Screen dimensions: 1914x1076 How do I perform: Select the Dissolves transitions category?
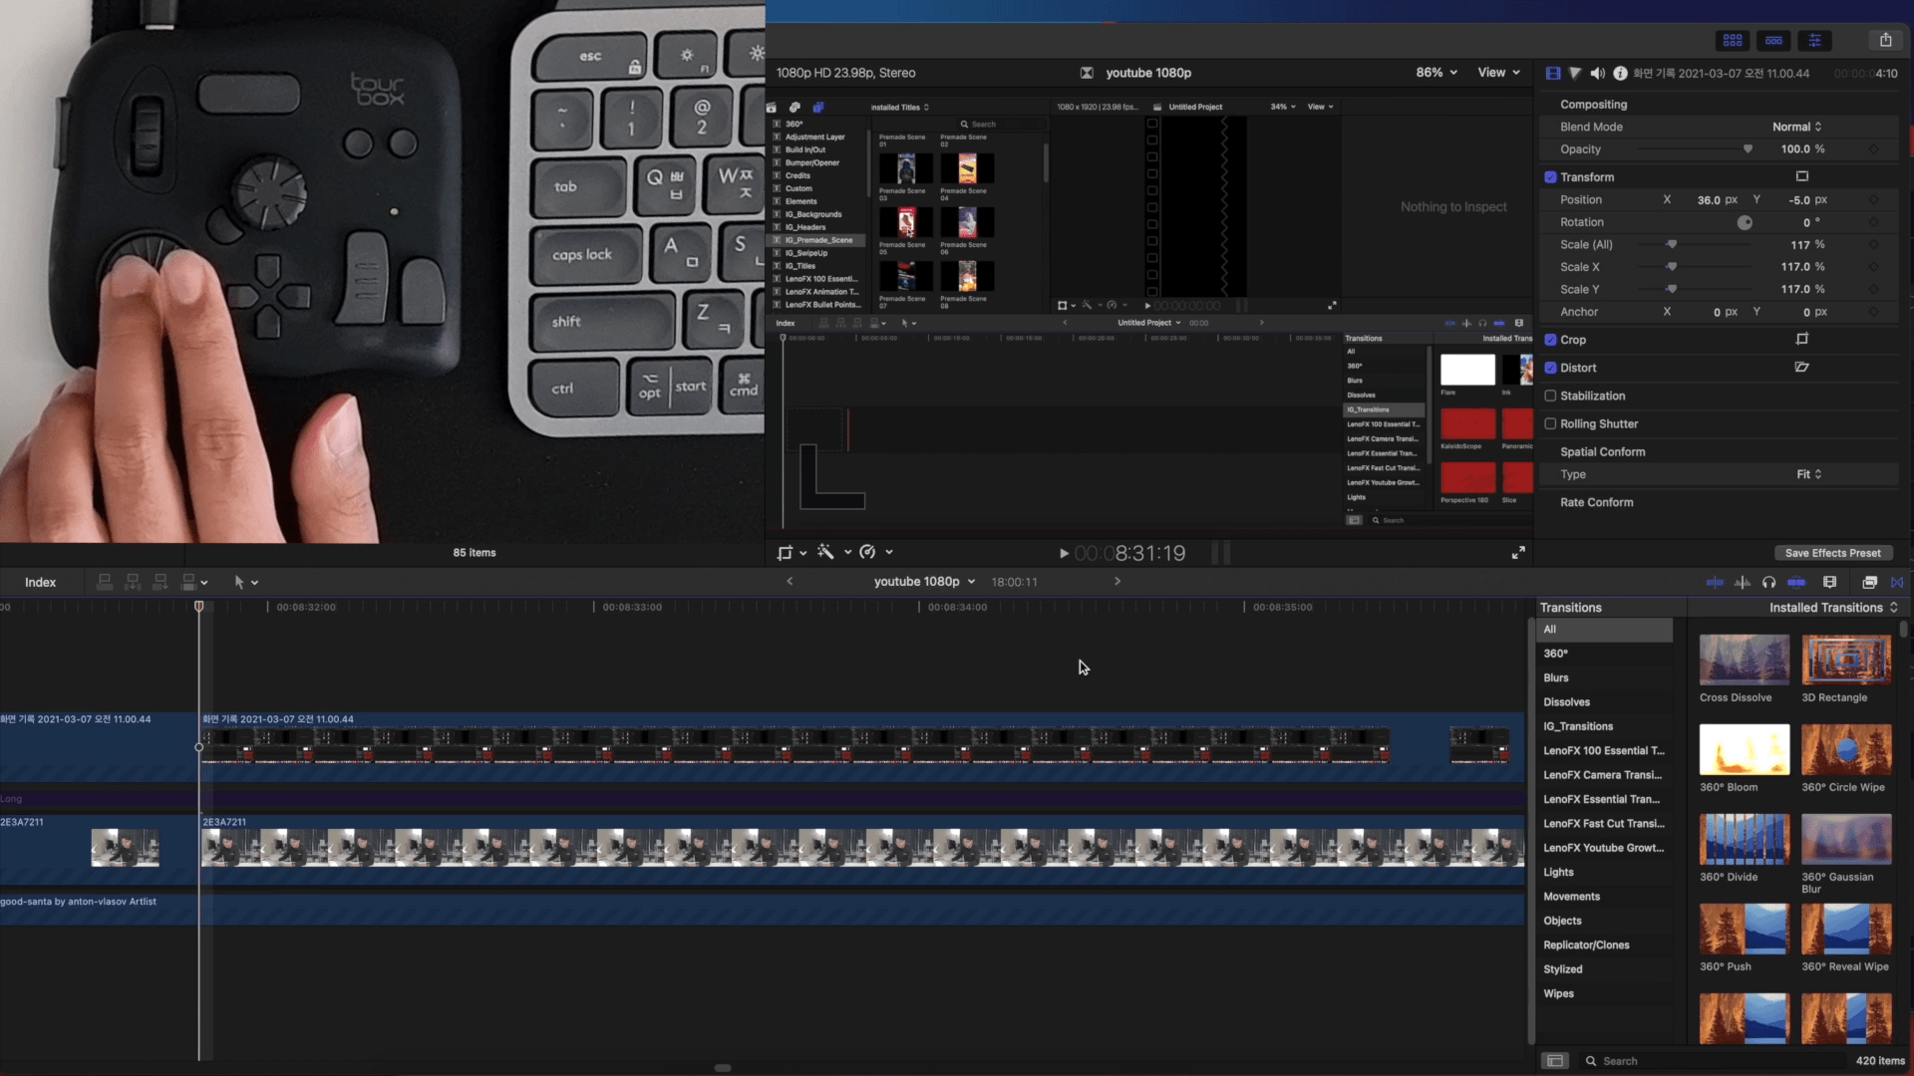1566,702
